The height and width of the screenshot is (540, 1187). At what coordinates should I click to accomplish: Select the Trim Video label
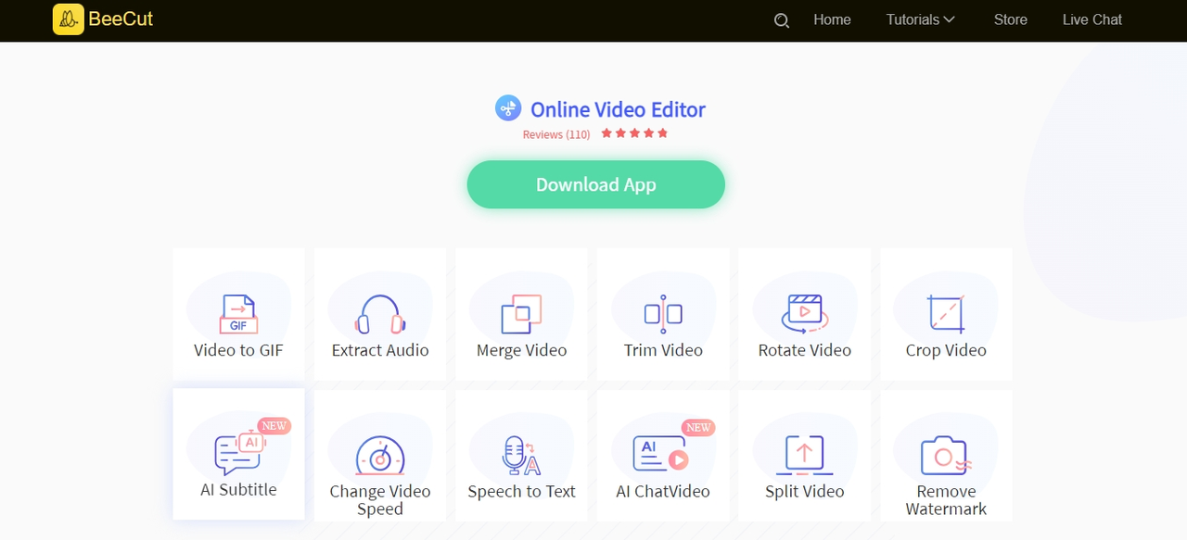[663, 350]
